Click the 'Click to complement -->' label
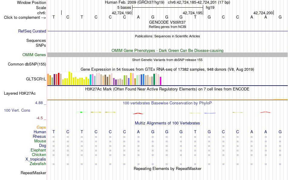 [25, 18]
